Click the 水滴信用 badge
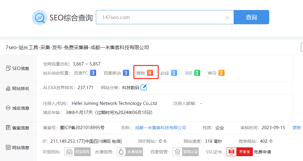The width and height of the screenshot is (303, 161). click(130, 152)
